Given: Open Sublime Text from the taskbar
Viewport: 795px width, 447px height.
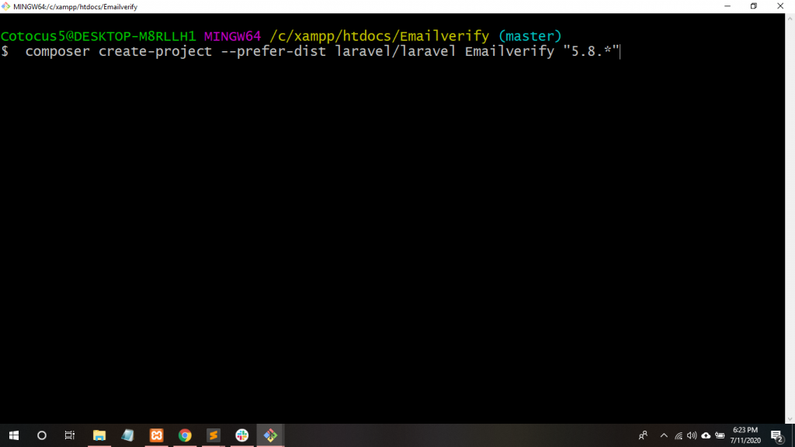Looking at the screenshot, I should (214, 435).
